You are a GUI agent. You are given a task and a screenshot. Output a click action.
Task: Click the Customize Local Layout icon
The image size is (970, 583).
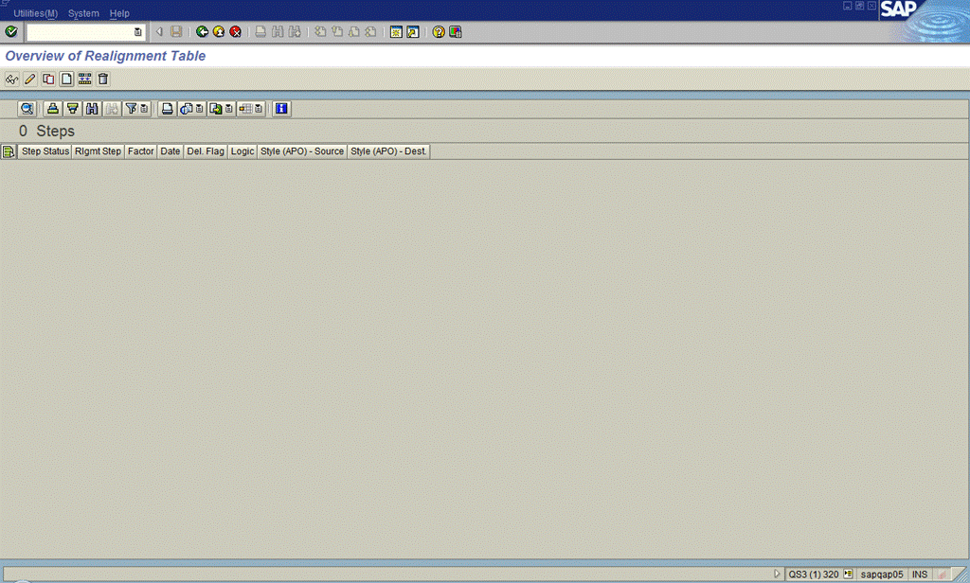click(456, 31)
